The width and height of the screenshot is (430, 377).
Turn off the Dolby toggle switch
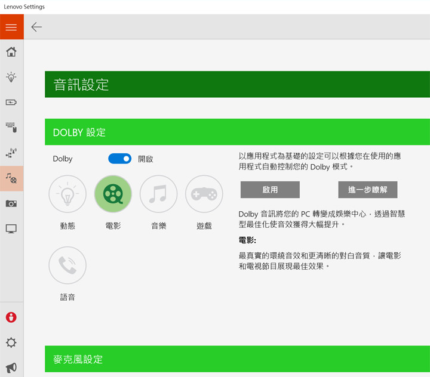click(119, 159)
